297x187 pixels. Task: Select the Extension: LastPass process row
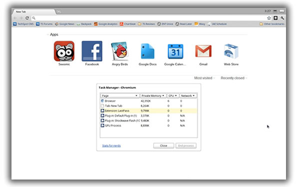[x=149, y=111]
